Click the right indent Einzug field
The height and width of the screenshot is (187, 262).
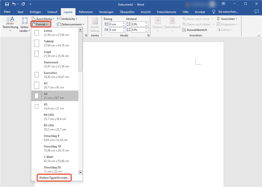pos(116,30)
